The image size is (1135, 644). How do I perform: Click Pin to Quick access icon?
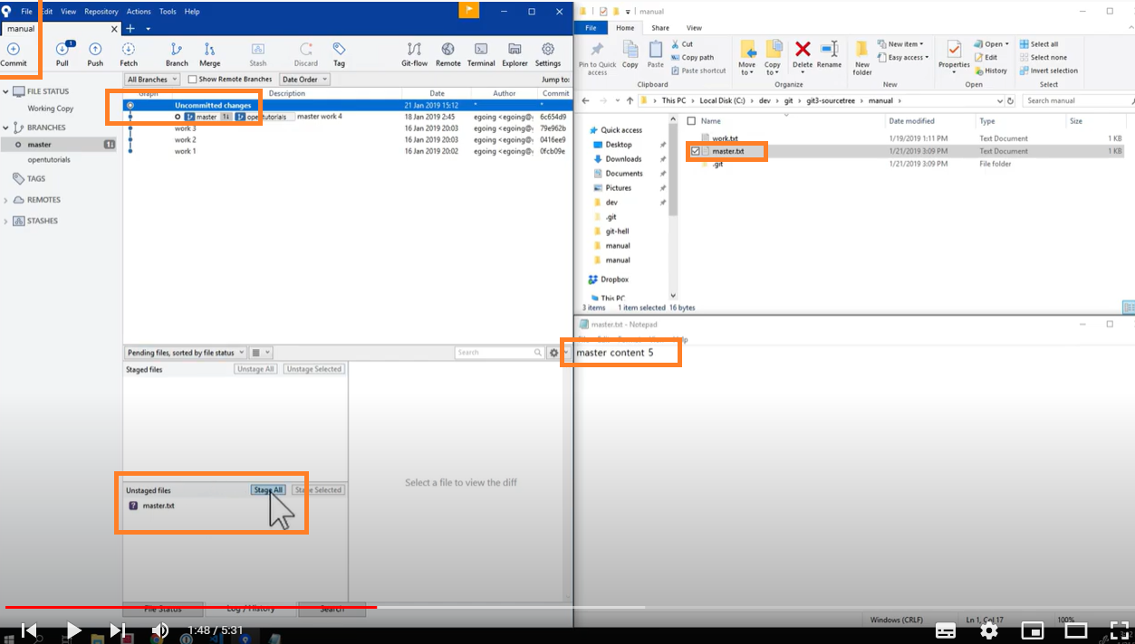point(597,49)
